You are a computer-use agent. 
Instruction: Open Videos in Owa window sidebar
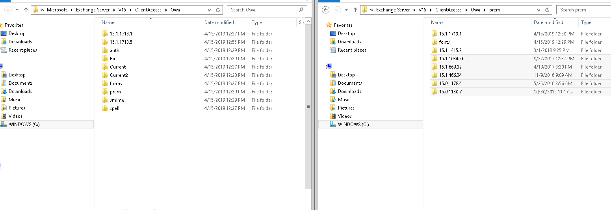16,116
